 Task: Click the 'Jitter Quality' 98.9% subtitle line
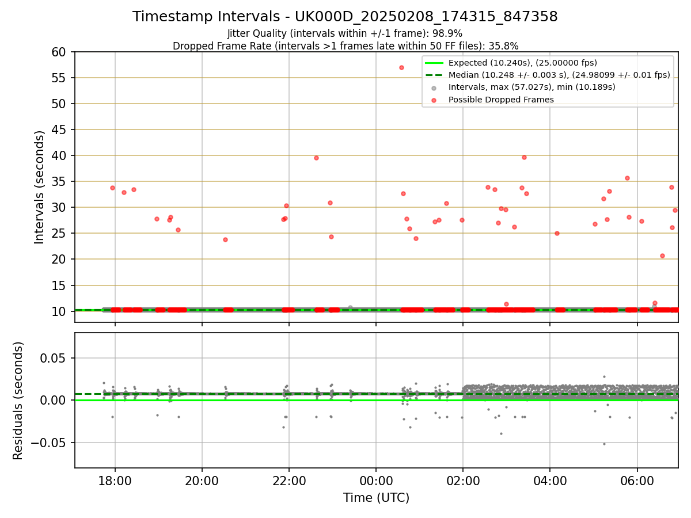tap(345, 33)
